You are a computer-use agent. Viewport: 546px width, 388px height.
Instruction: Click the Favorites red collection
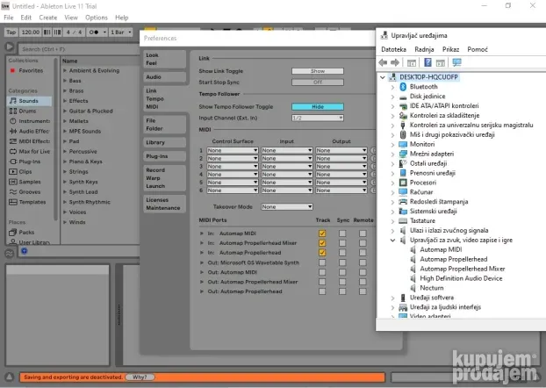point(27,71)
